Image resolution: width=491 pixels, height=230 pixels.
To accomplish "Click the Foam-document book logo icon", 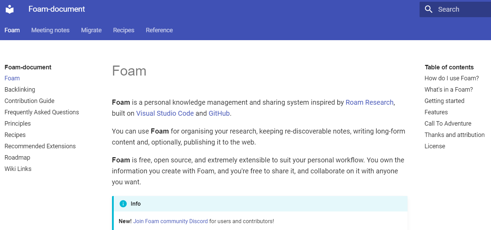I will click(10, 9).
